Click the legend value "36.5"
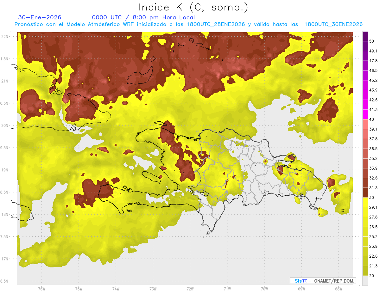The image size is (380, 293). point(374,149)
